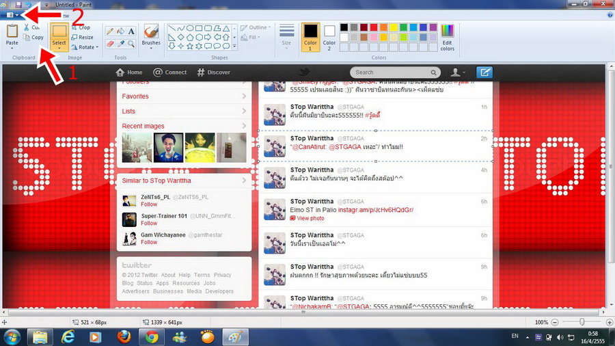The height and width of the screenshot is (346, 615).
Task: Open the Twitter Discover tab
Action: (x=213, y=72)
